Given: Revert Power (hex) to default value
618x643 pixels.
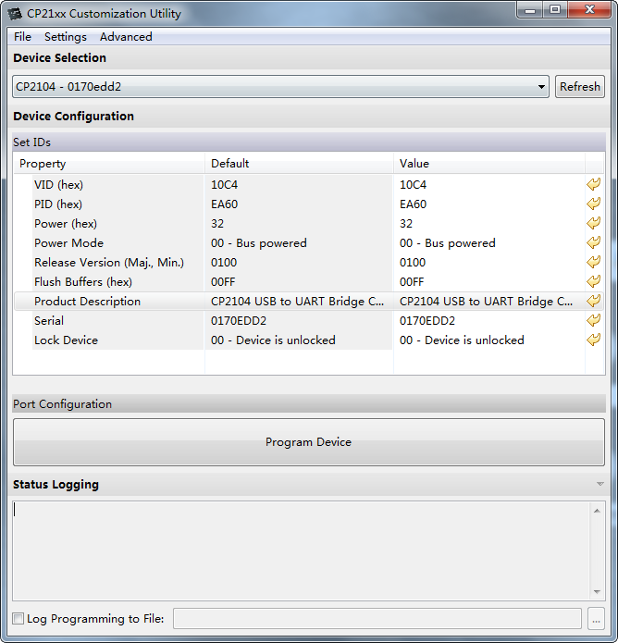Looking at the screenshot, I should pyautogui.click(x=593, y=224).
